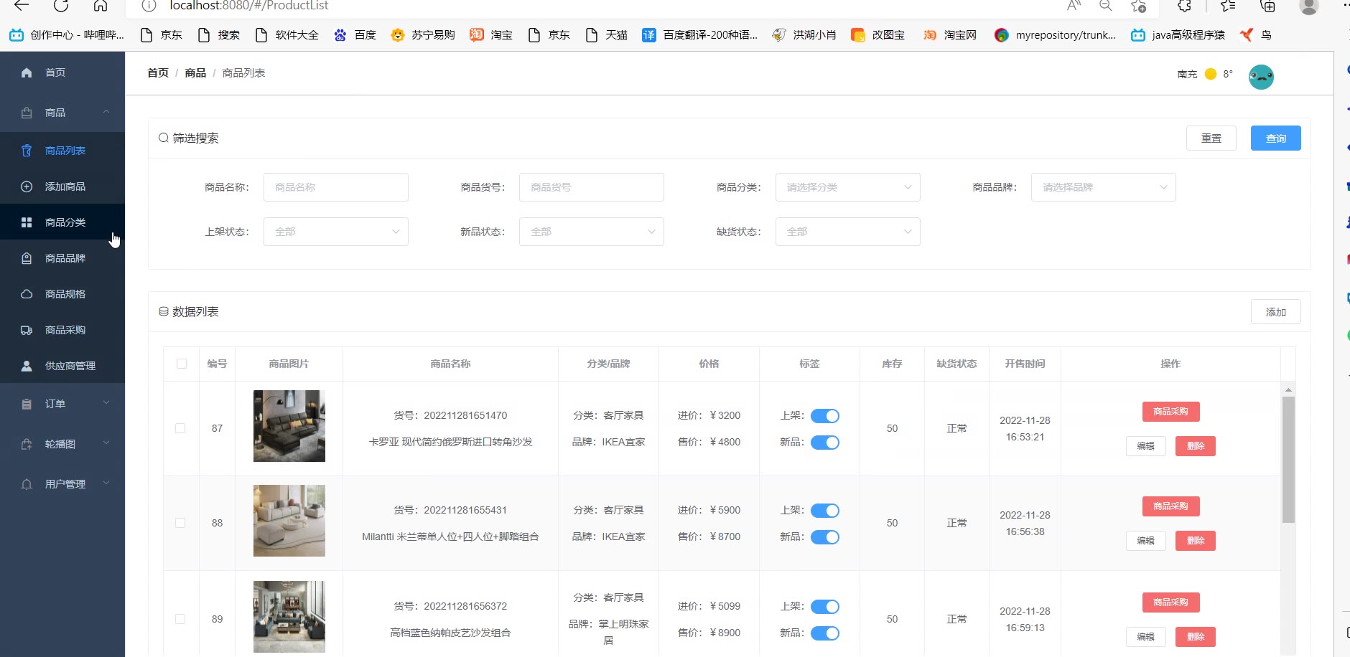Click the 商品规格 cloud icon
The height and width of the screenshot is (657, 1350).
[27, 294]
